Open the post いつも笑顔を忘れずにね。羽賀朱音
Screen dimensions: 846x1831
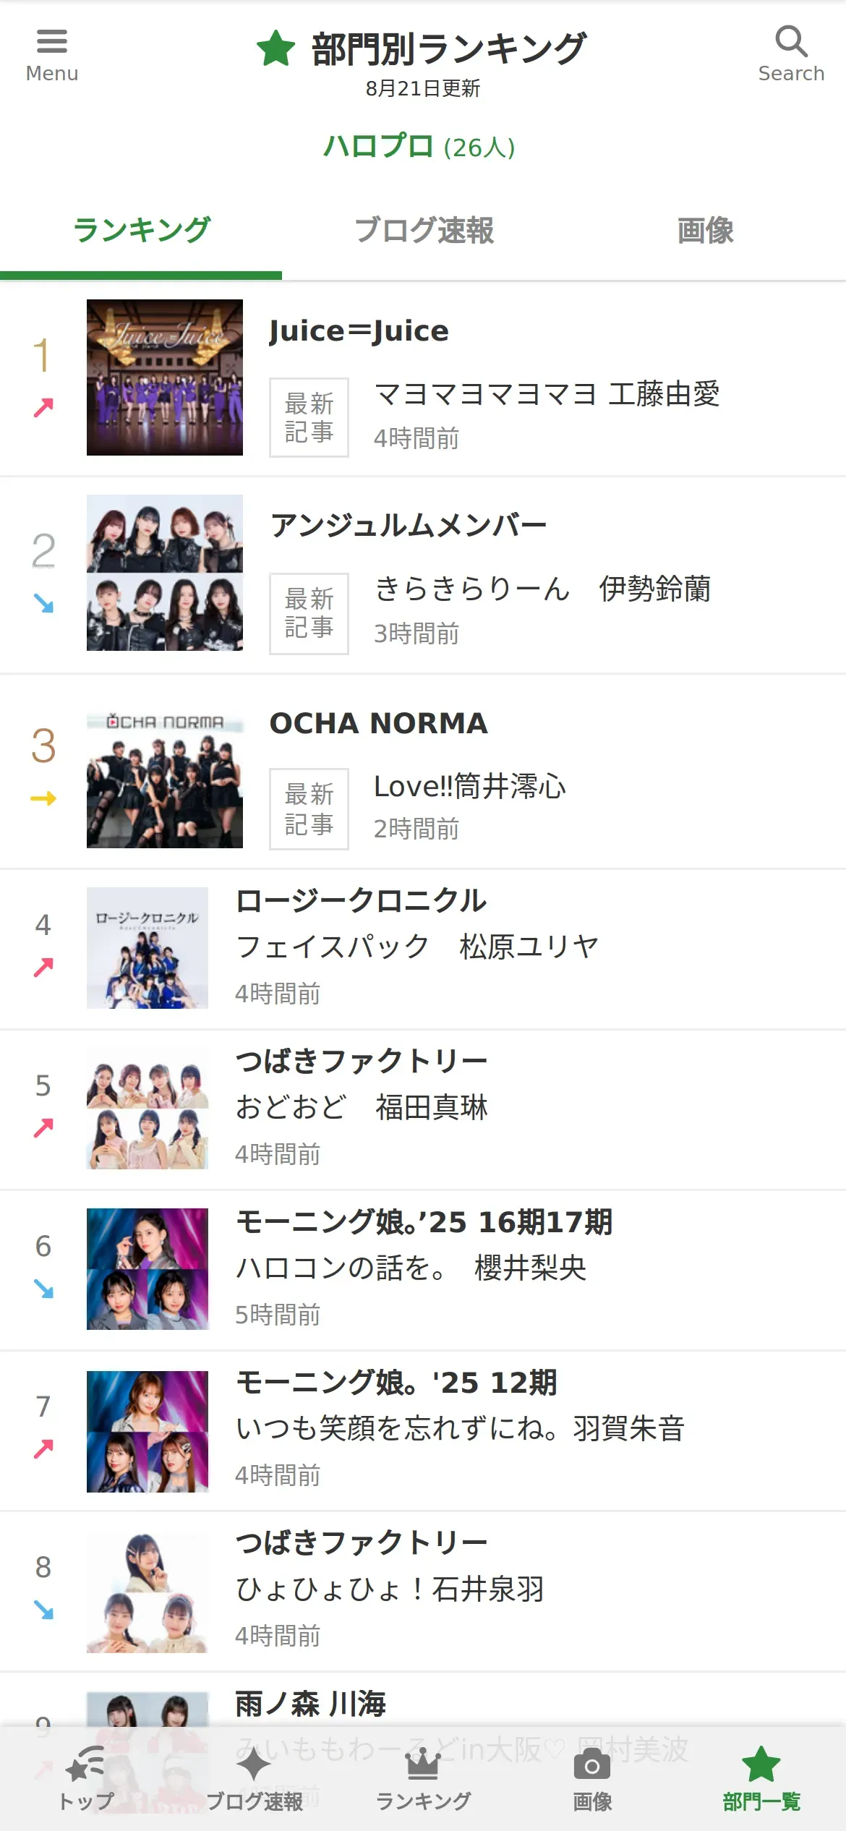click(x=460, y=1428)
